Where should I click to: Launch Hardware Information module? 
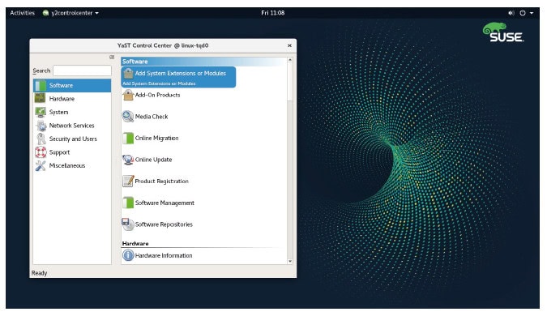click(164, 256)
